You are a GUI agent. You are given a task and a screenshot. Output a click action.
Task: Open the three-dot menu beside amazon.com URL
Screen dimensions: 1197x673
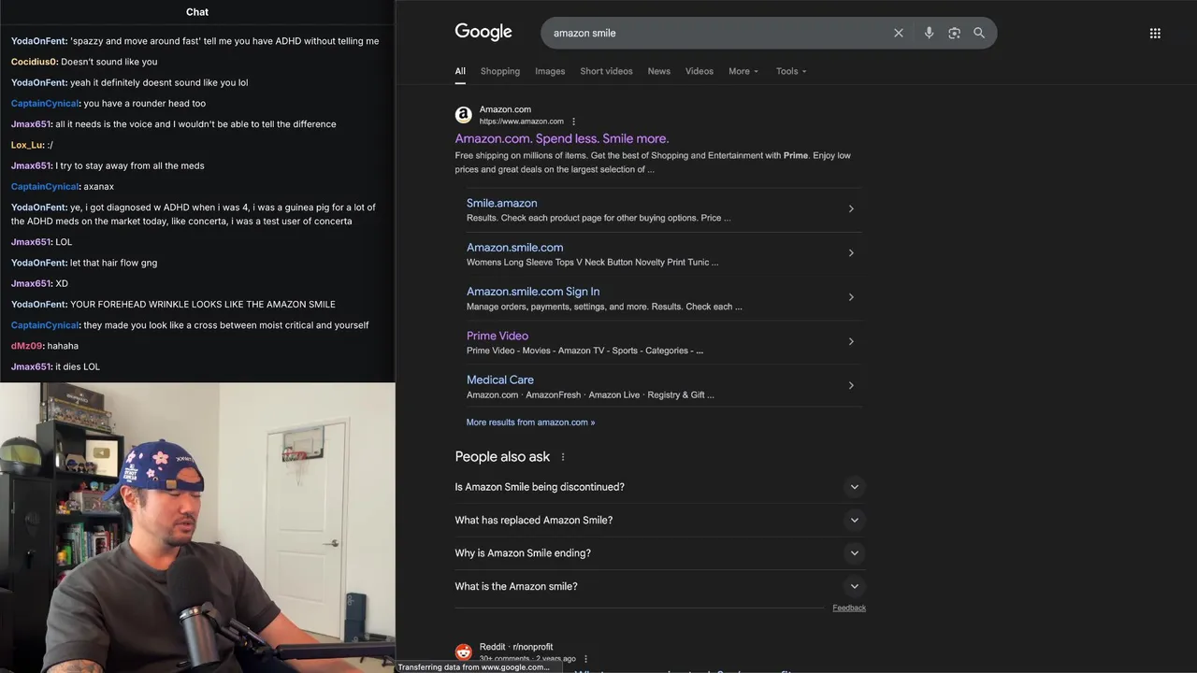click(x=573, y=122)
